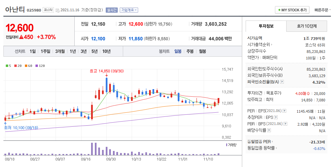Image resolution: width=335 pixels, height=167 pixels.
Task: Click the 실시간 badge button
Action: click(x=112, y=10)
